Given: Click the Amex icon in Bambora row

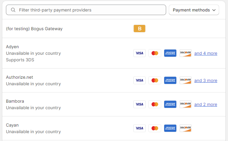Looking at the screenshot, I should pyautogui.click(x=170, y=104).
